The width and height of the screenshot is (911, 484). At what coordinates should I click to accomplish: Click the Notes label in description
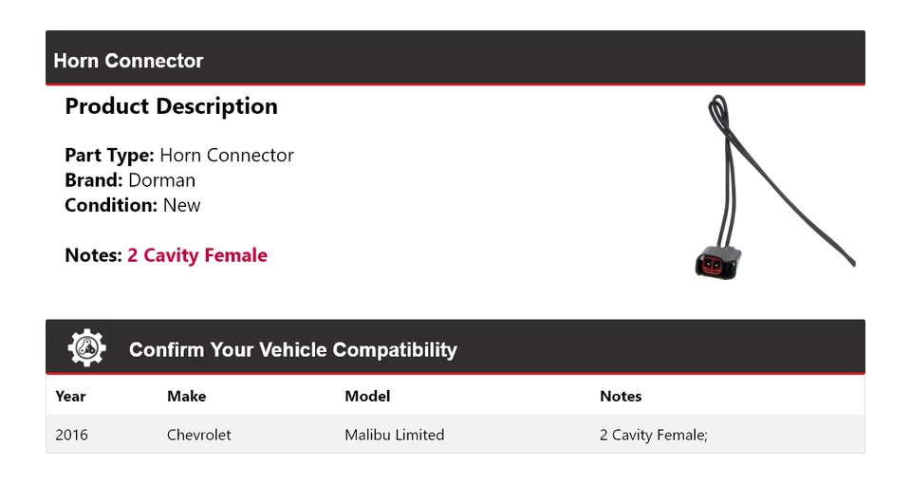[x=93, y=255]
